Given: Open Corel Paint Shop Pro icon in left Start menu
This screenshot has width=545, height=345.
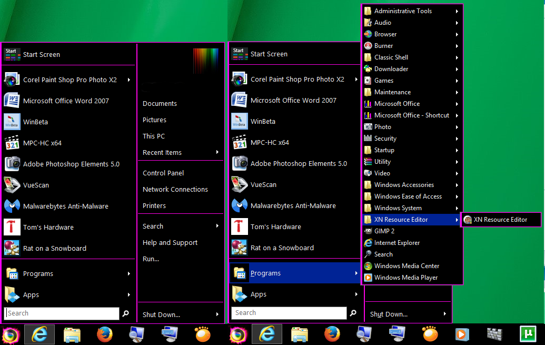Looking at the screenshot, I should pyautogui.click(x=12, y=80).
